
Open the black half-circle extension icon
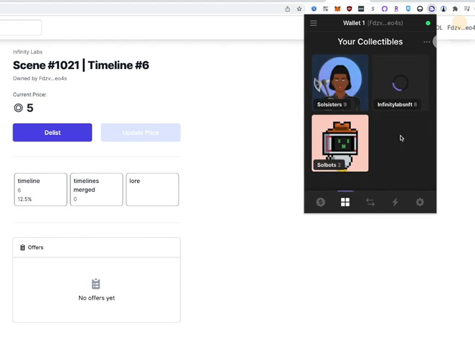click(x=420, y=9)
